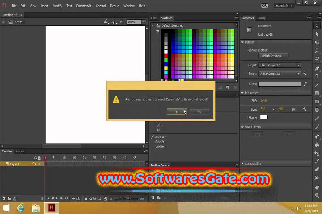The image size is (322, 214).
Task: Click the Publish Settings button
Action: click(x=273, y=56)
